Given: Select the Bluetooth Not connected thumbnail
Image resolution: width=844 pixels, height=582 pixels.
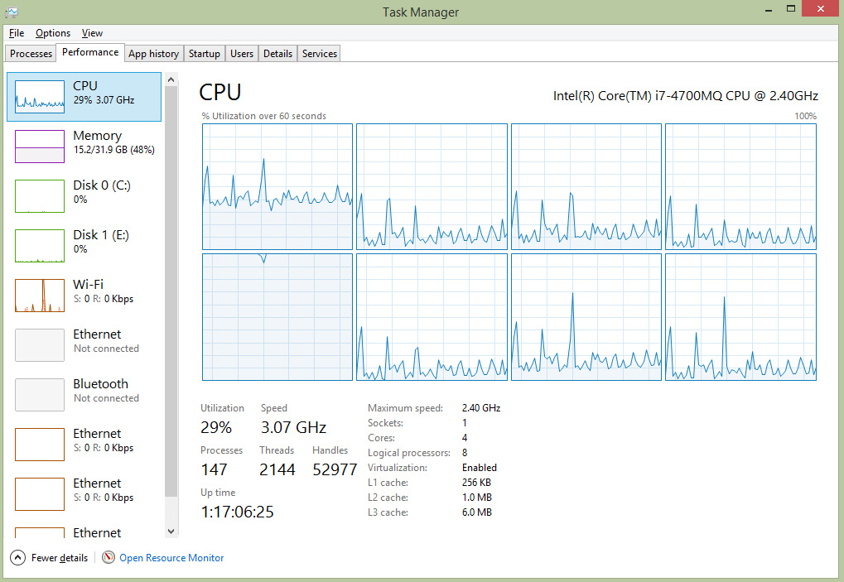Looking at the screenshot, I should click(40, 395).
